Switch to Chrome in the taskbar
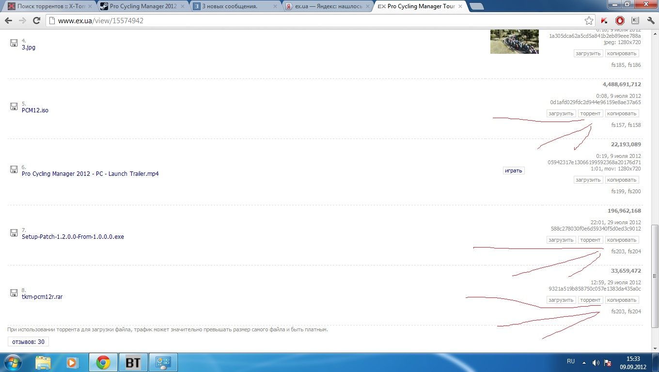Screen dimensions: 659x372 [103, 362]
